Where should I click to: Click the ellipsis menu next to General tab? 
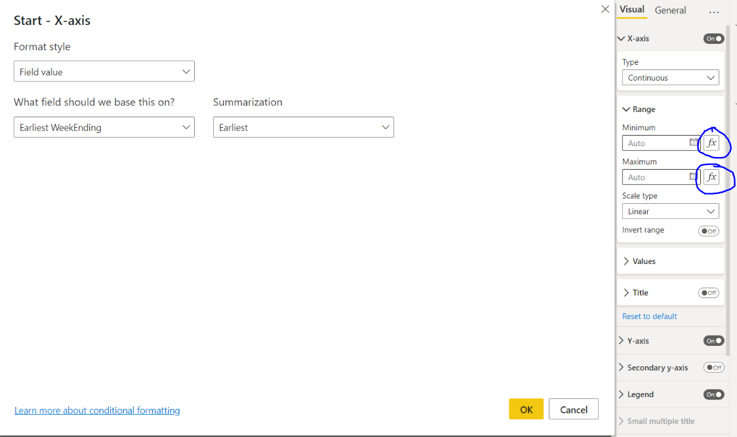click(x=714, y=10)
